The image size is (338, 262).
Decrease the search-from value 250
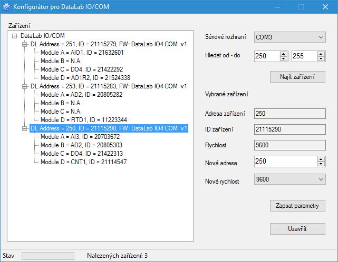click(284, 58)
